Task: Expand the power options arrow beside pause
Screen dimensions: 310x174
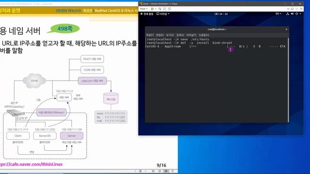Action: pos(155,9)
